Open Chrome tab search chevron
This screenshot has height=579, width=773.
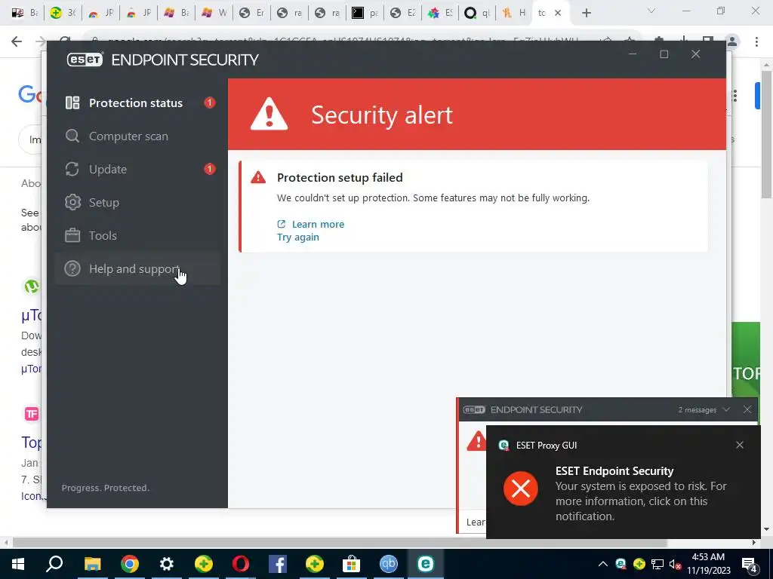click(651, 11)
